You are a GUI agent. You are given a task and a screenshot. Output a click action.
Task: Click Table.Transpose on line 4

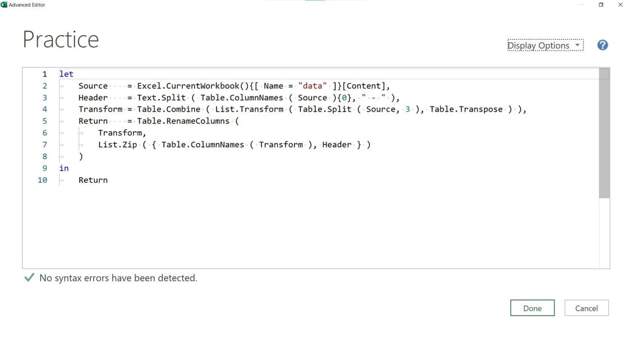pyautogui.click(x=466, y=109)
